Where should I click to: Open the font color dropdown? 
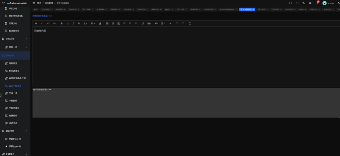pos(85,23)
